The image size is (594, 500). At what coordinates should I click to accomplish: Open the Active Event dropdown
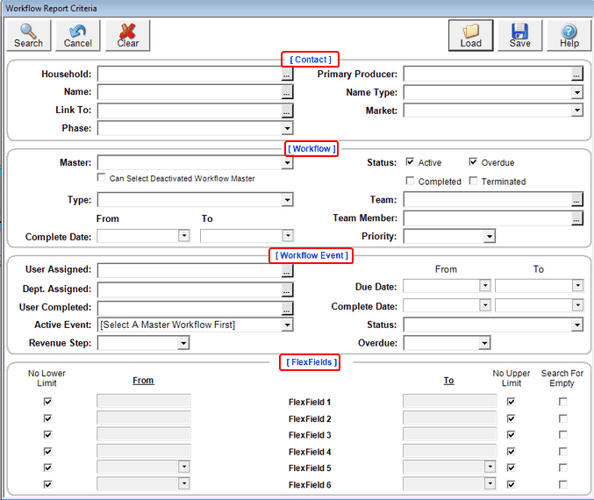[x=287, y=325]
